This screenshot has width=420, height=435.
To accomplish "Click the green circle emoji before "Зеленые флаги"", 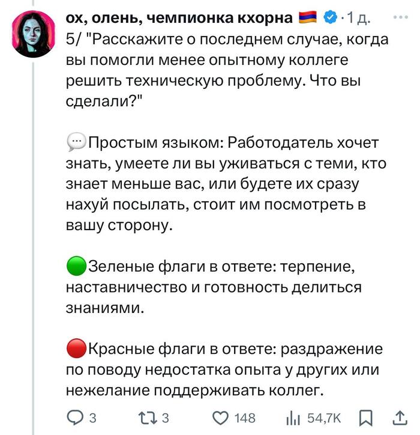I will point(76,266).
